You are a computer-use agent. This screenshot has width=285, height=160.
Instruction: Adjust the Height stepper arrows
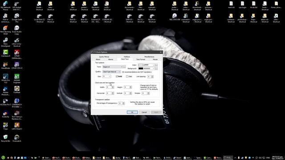[x=130, y=87]
